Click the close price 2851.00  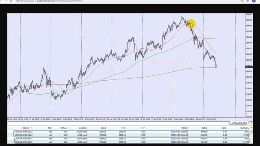click(x=204, y=142)
